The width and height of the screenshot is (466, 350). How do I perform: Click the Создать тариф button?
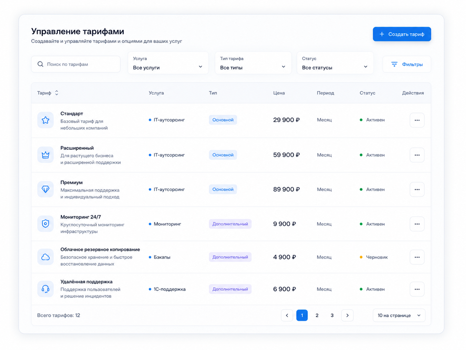[402, 34]
